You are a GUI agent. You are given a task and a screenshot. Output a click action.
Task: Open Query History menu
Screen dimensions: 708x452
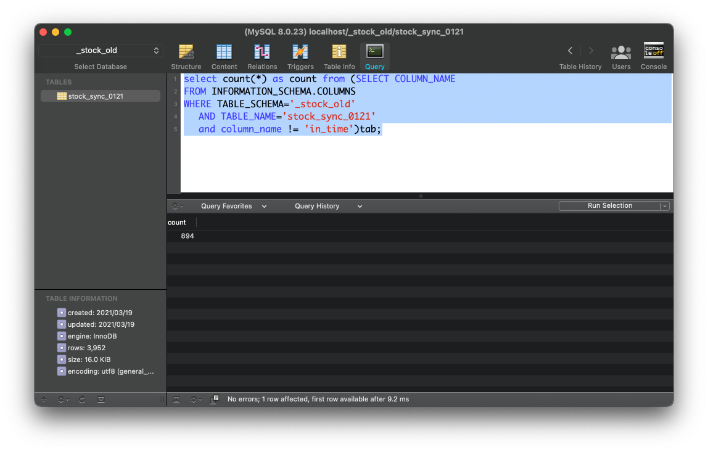pyautogui.click(x=328, y=206)
